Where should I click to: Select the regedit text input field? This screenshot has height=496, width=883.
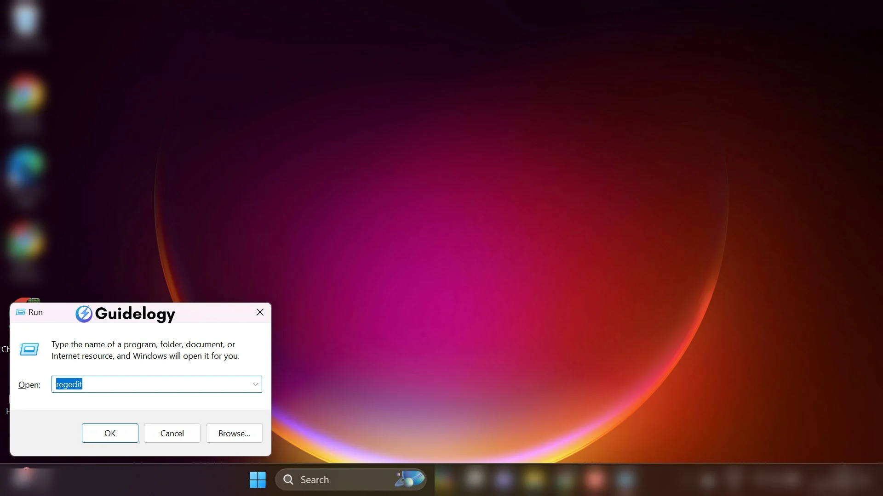[x=156, y=384]
